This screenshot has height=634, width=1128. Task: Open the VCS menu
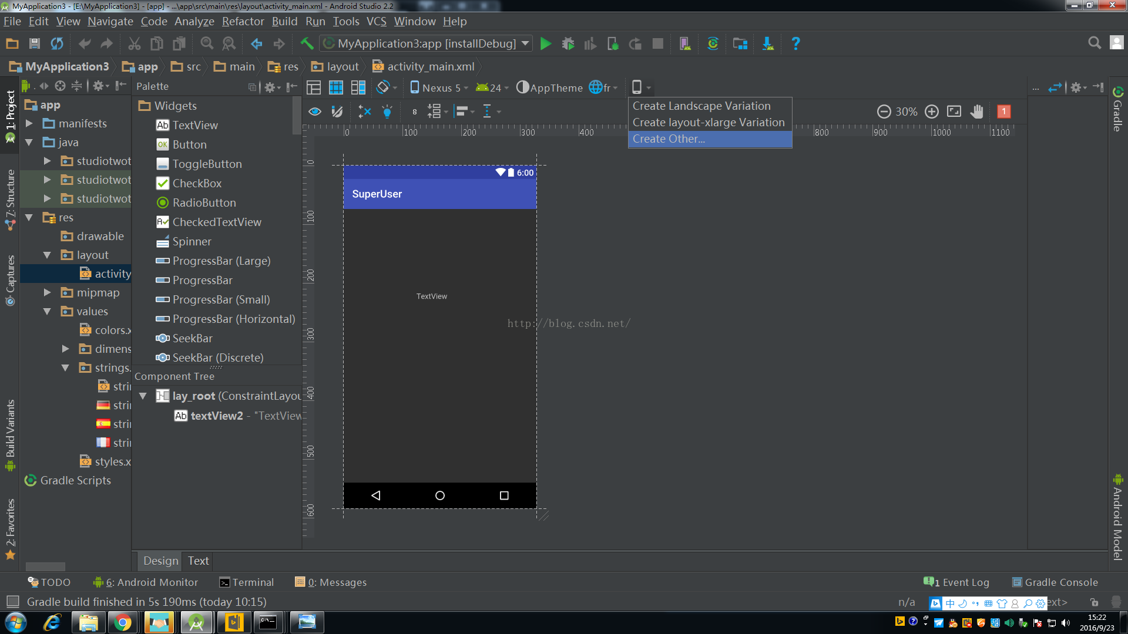coord(377,21)
